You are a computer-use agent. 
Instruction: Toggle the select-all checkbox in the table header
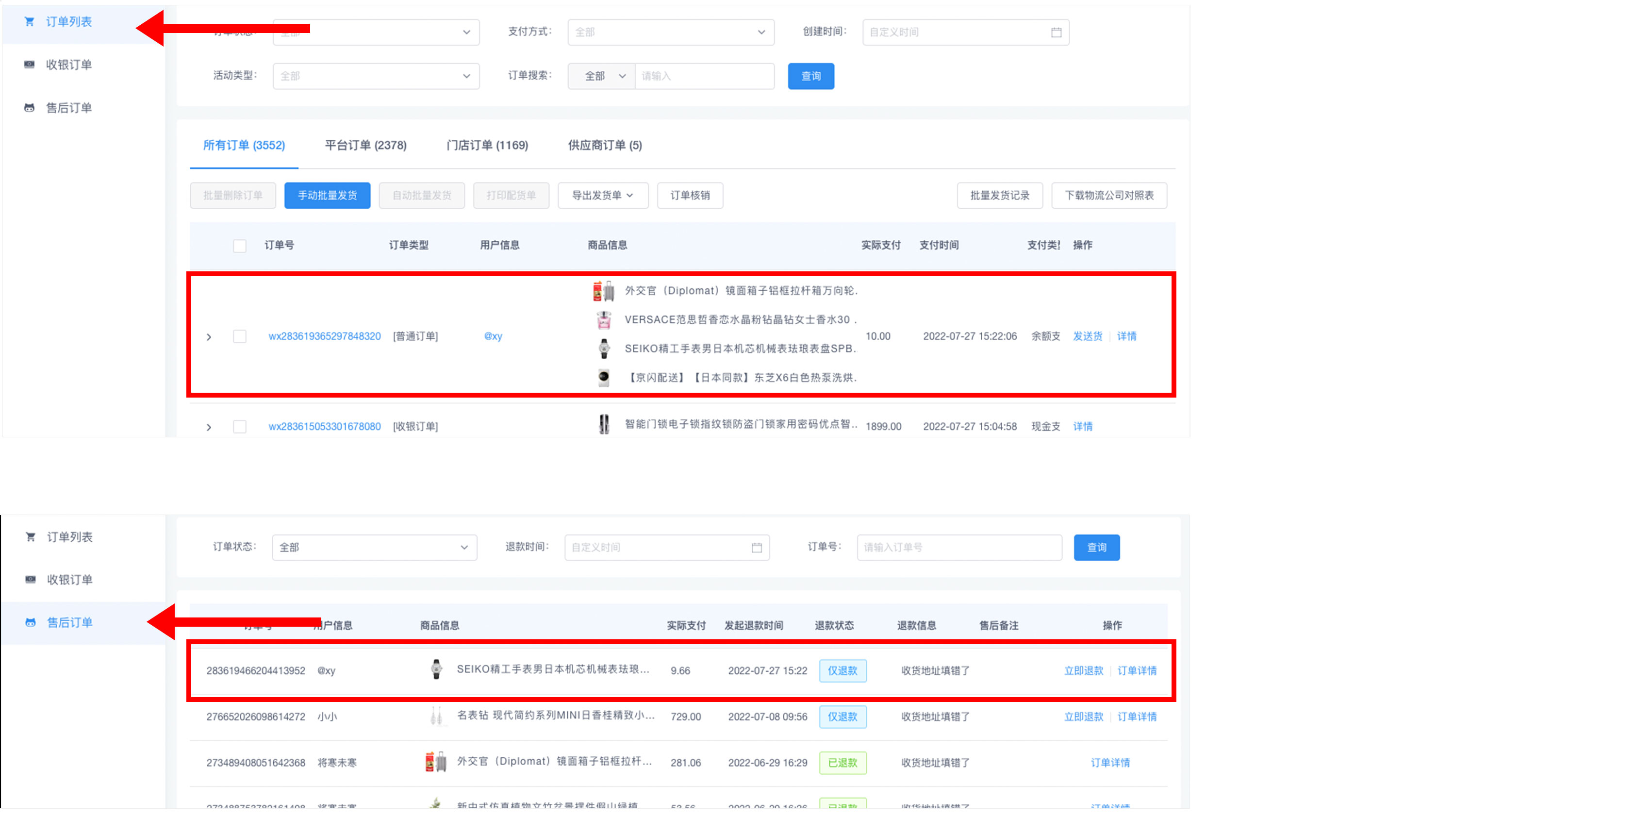[239, 246]
